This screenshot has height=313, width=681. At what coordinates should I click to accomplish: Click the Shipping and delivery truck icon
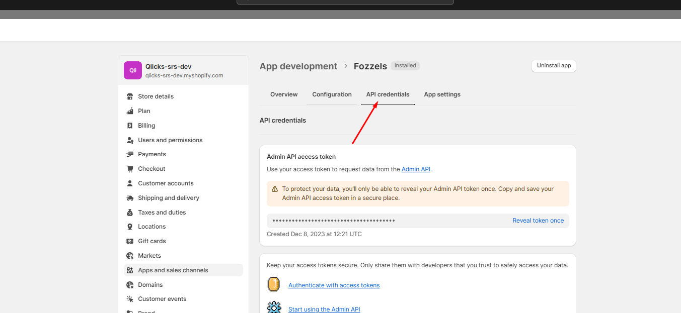[x=130, y=198]
